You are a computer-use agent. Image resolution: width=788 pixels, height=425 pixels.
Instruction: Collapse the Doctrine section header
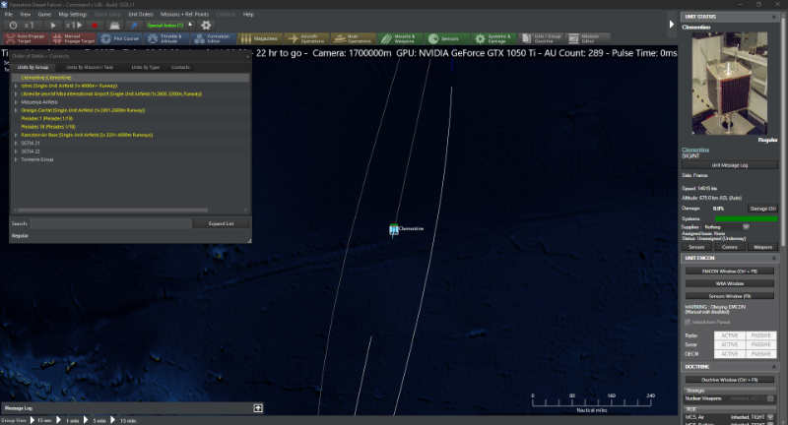[x=773, y=367]
